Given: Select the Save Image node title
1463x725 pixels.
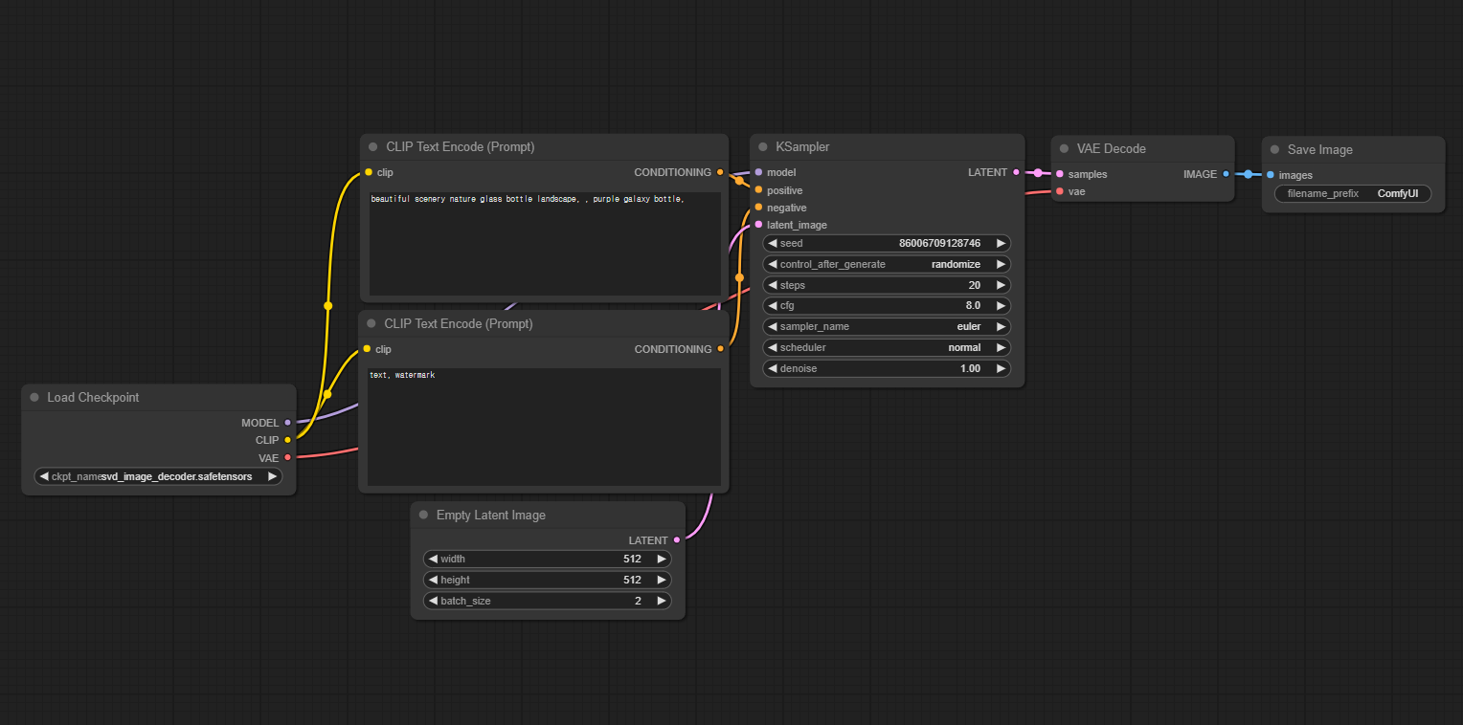Looking at the screenshot, I should (x=1319, y=149).
